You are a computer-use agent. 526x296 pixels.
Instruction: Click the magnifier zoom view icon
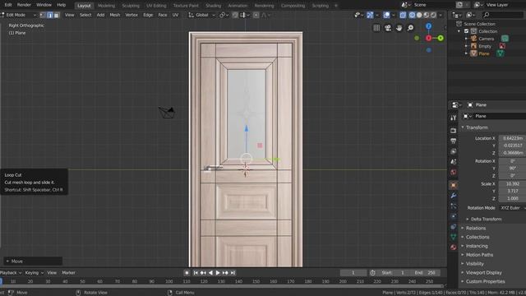410,28
